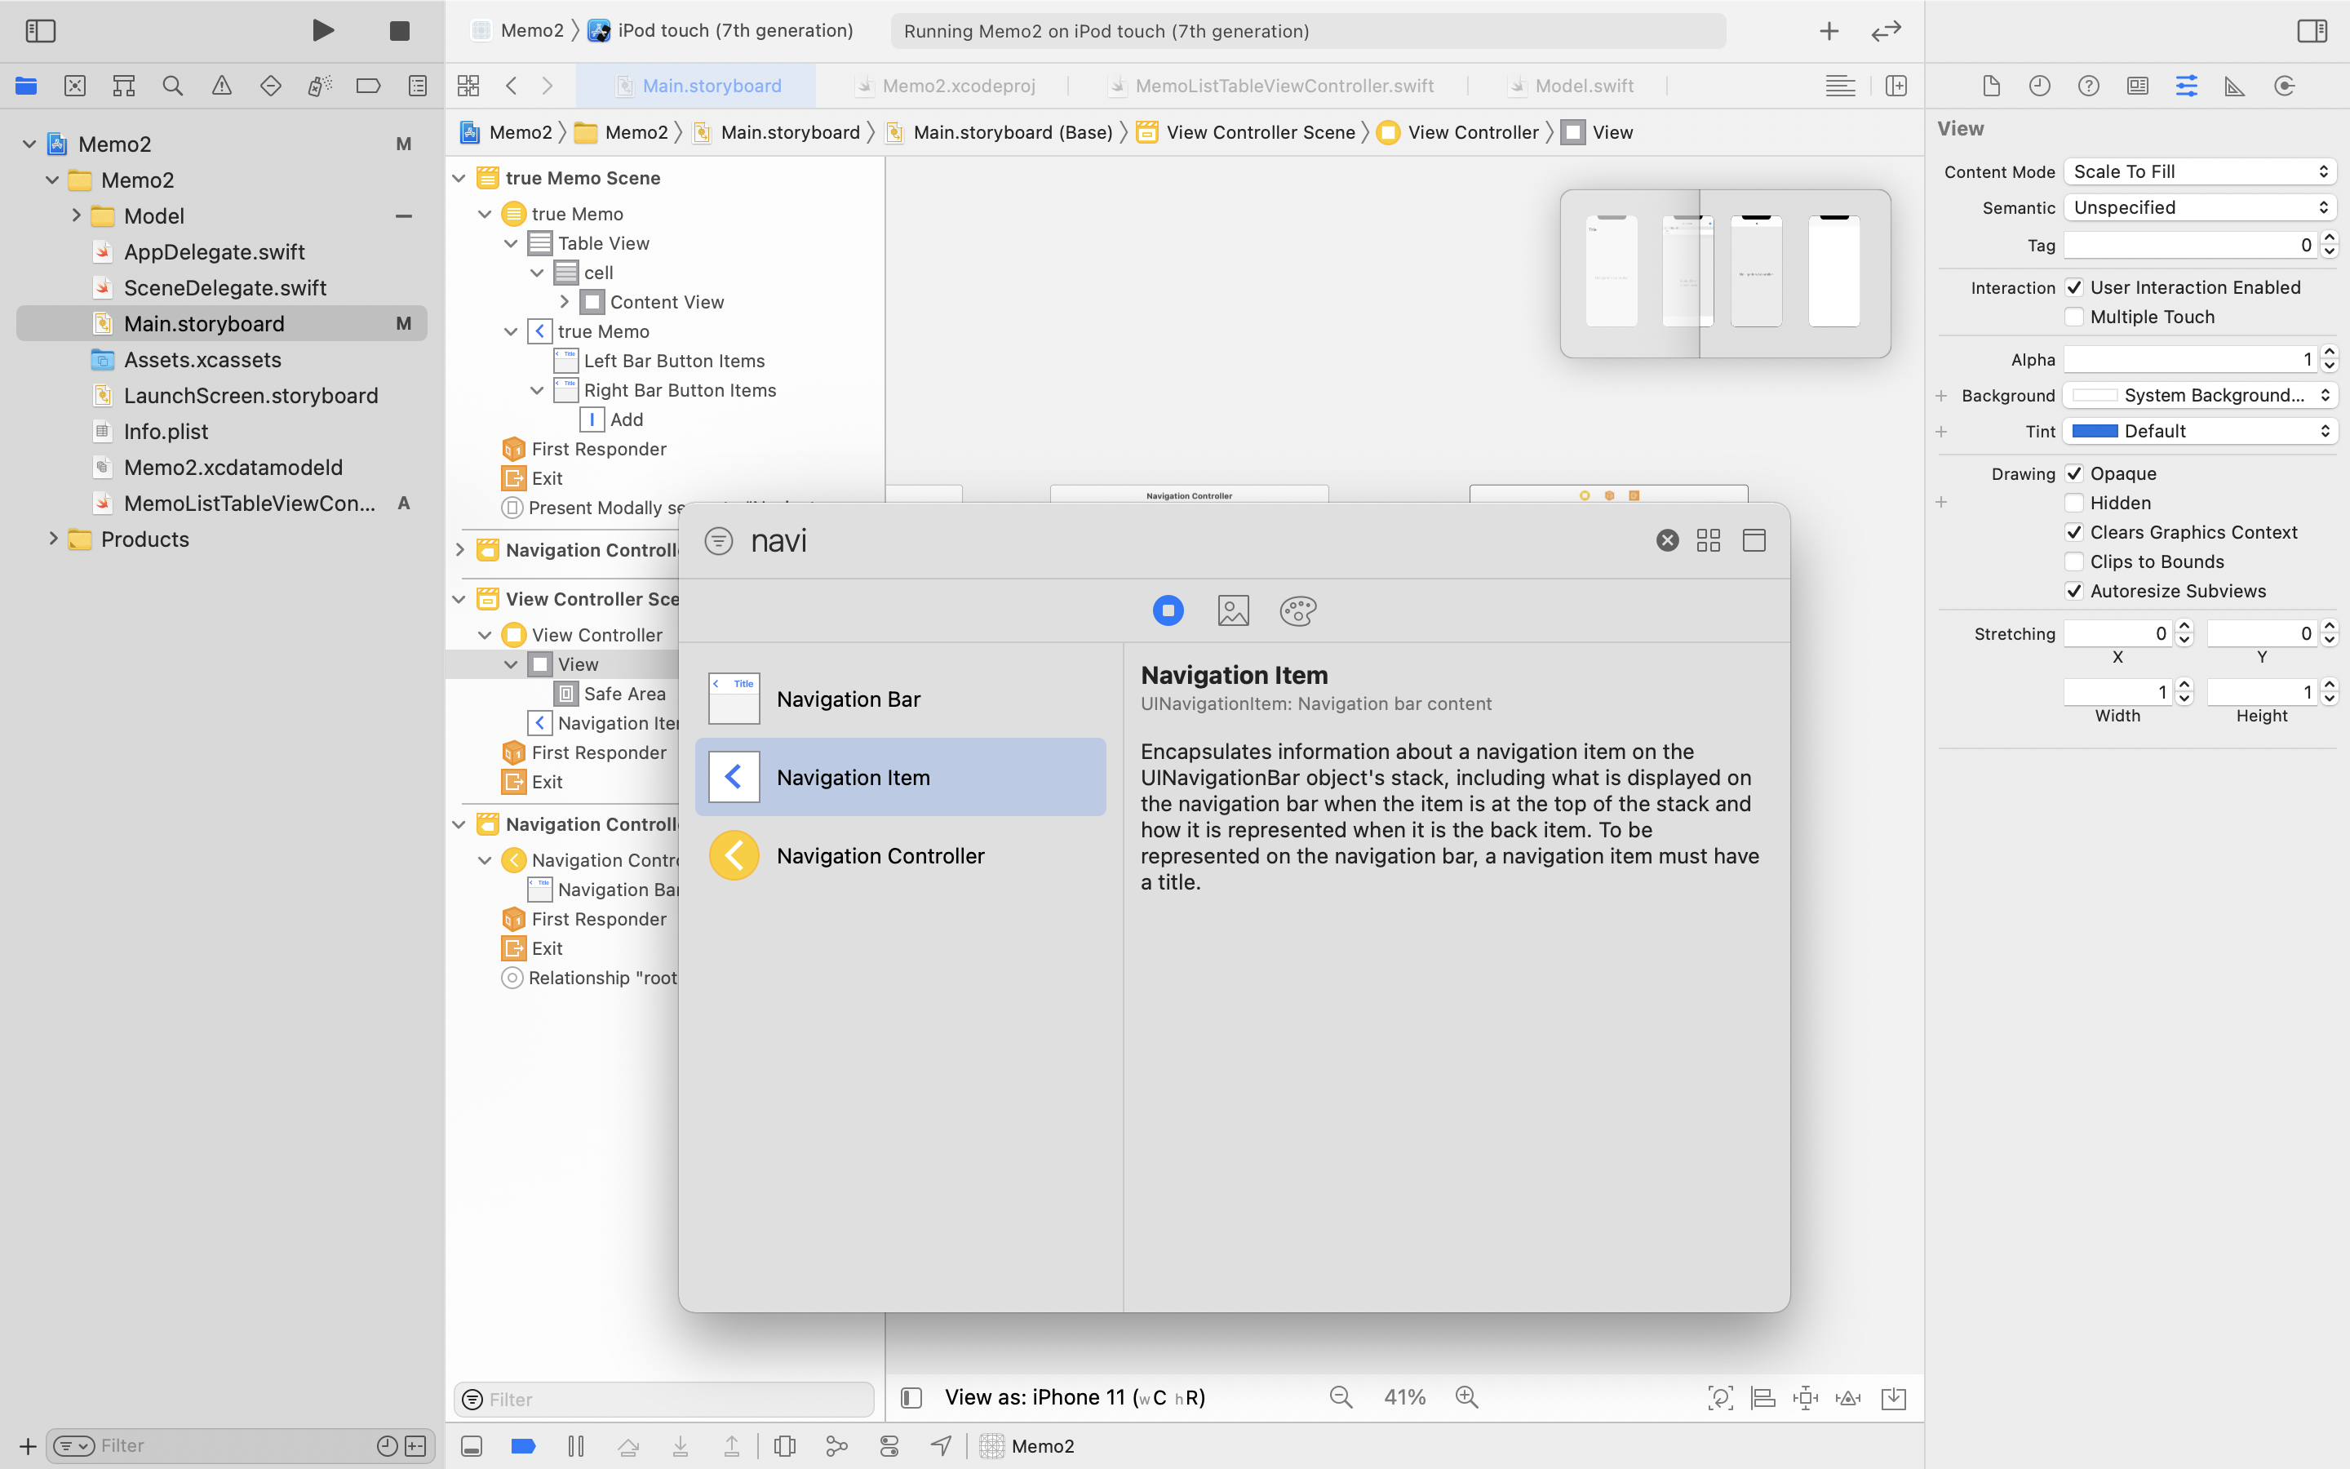Open the MemoListTableViewController.swift tab
The image size is (2350, 1469).
click(x=1283, y=86)
